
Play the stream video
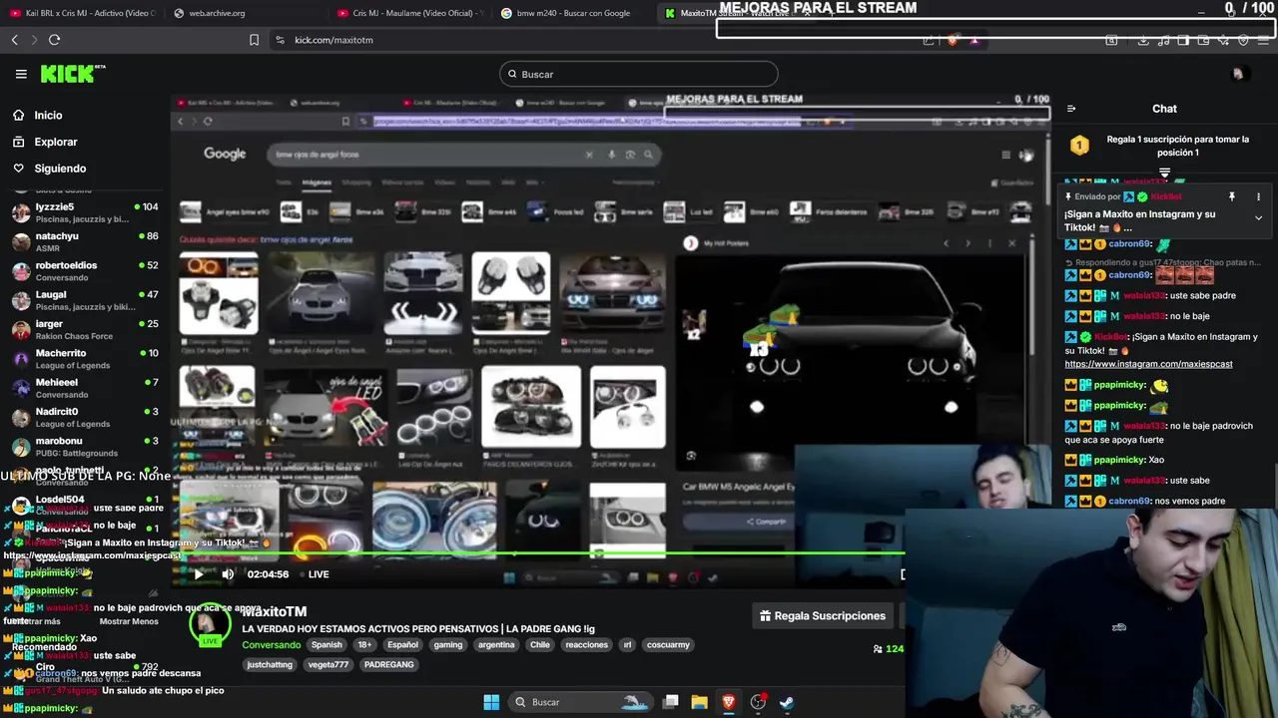tap(198, 574)
